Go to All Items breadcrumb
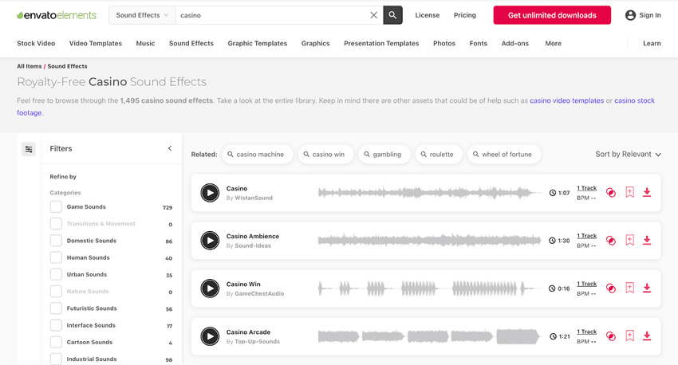This screenshot has width=678, height=365. (30, 66)
